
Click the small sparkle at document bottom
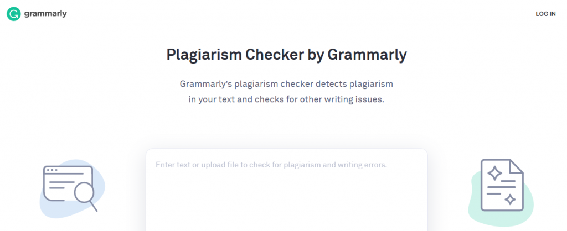[510, 200]
